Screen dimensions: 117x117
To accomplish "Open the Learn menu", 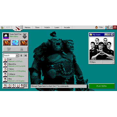I will [57, 27].
